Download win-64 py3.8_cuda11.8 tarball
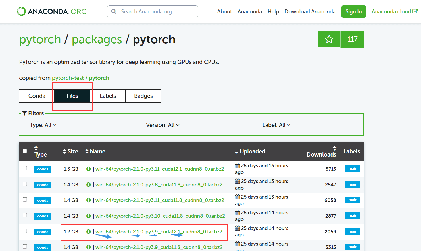The height and width of the screenshot is (251, 421). click(159, 185)
